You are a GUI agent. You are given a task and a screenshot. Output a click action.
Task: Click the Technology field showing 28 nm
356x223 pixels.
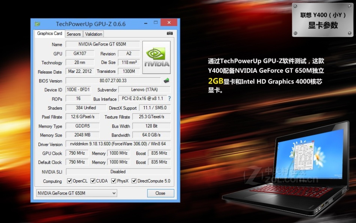[80, 62]
